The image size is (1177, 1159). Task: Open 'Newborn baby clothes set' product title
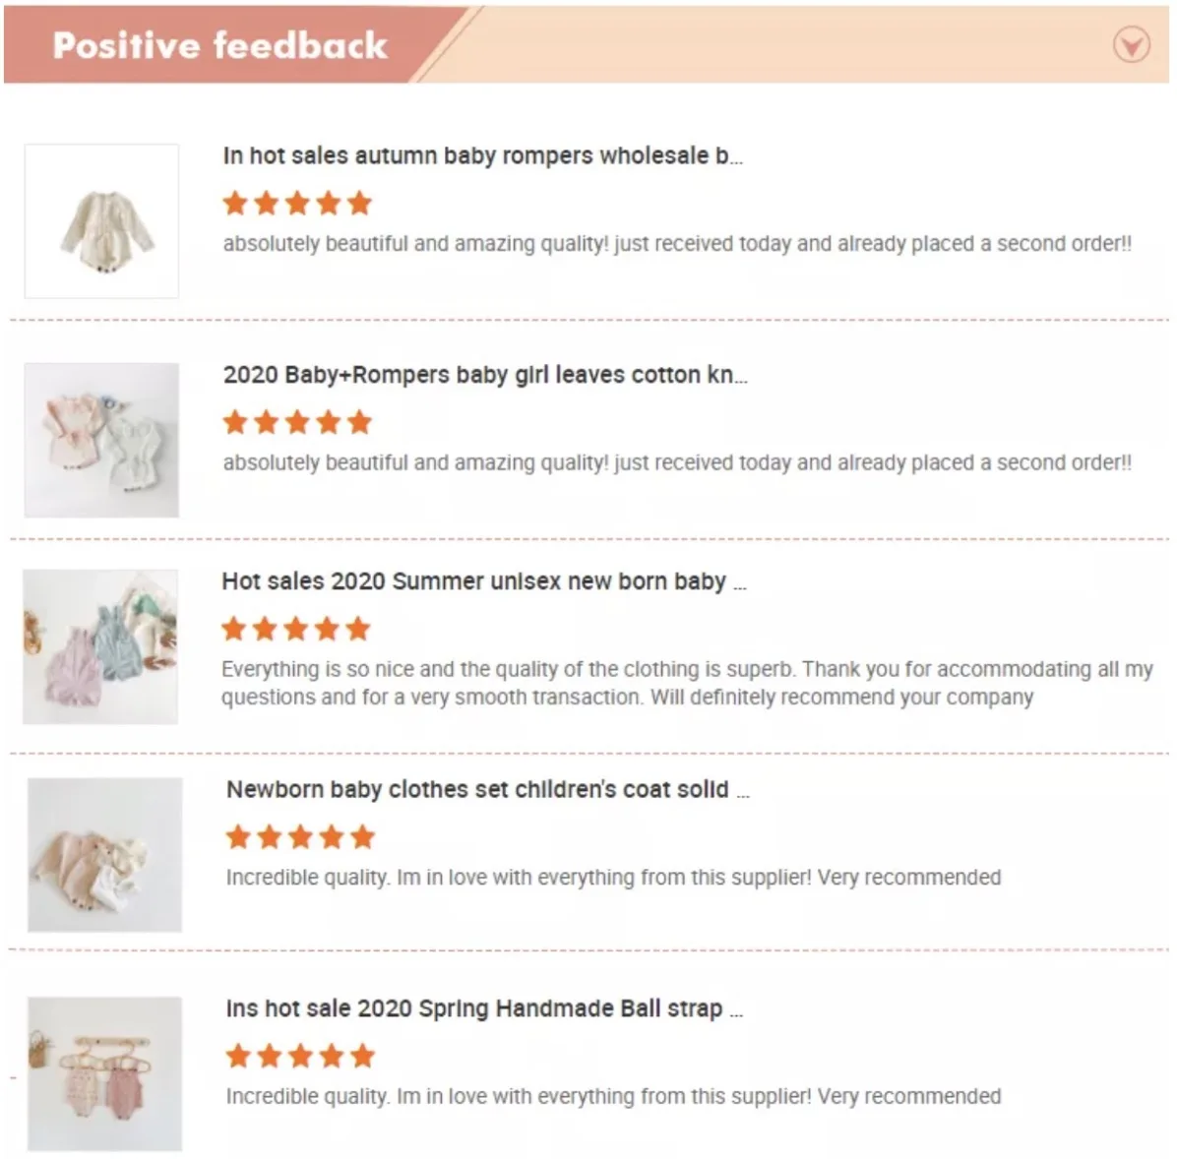(x=488, y=790)
